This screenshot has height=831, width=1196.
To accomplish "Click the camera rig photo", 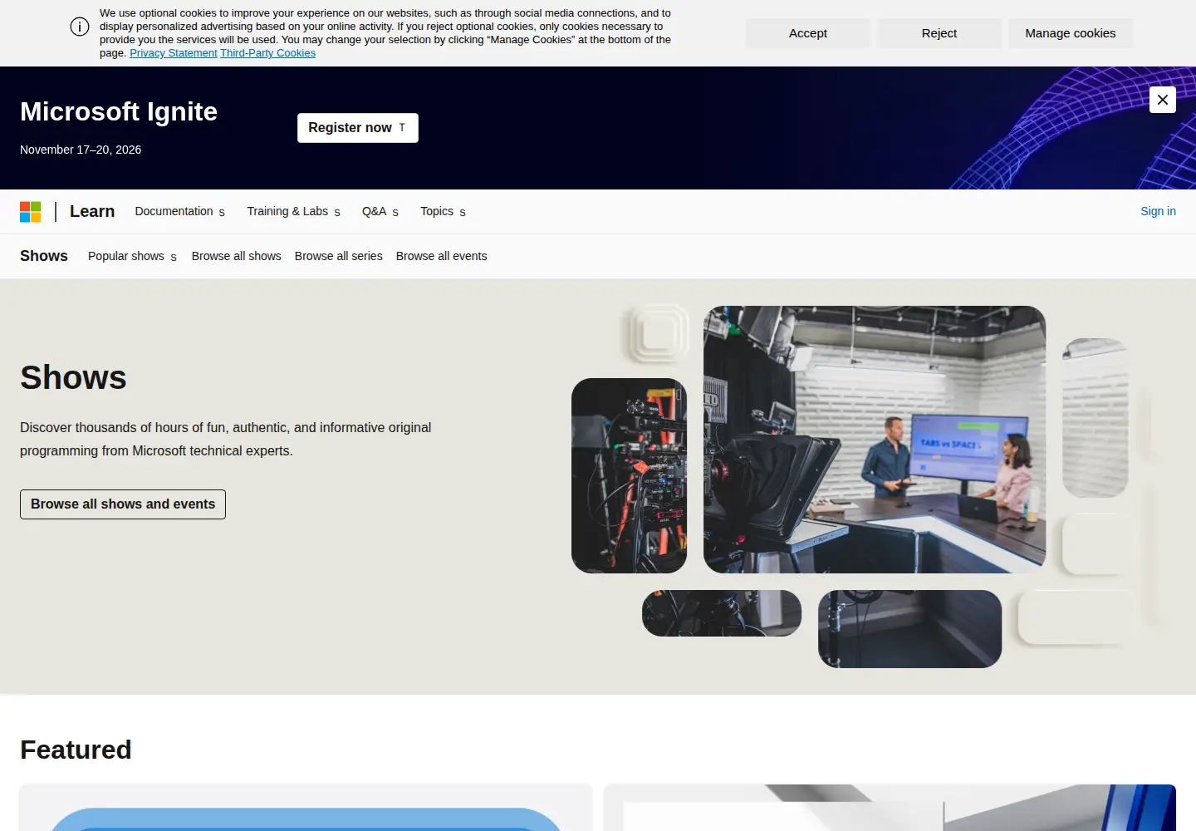I will [x=629, y=475].
